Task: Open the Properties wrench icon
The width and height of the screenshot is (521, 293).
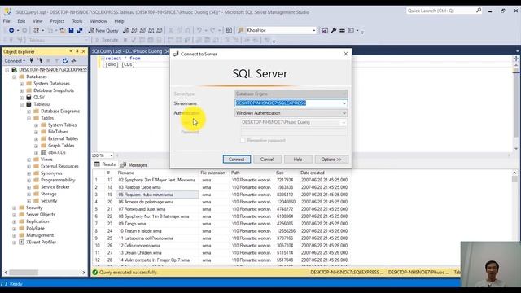Action: tap(334, 30)
